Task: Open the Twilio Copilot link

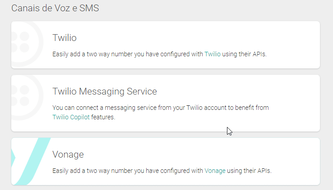Action: click(71, 117)
